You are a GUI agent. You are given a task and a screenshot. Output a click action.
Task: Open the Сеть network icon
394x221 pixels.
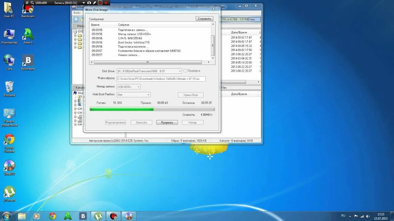coord(9,62)
